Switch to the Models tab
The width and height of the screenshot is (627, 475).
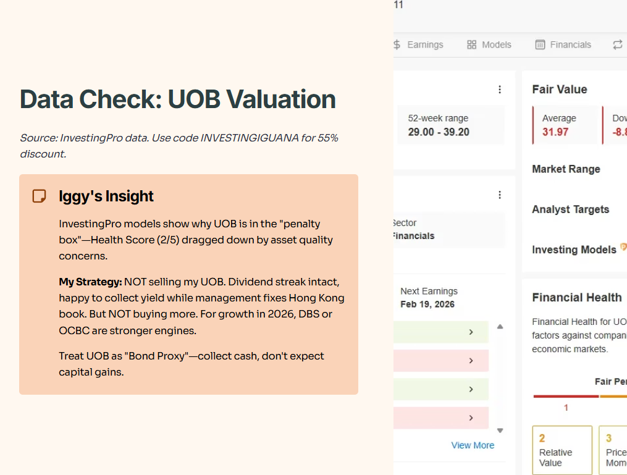pos(489,44)
